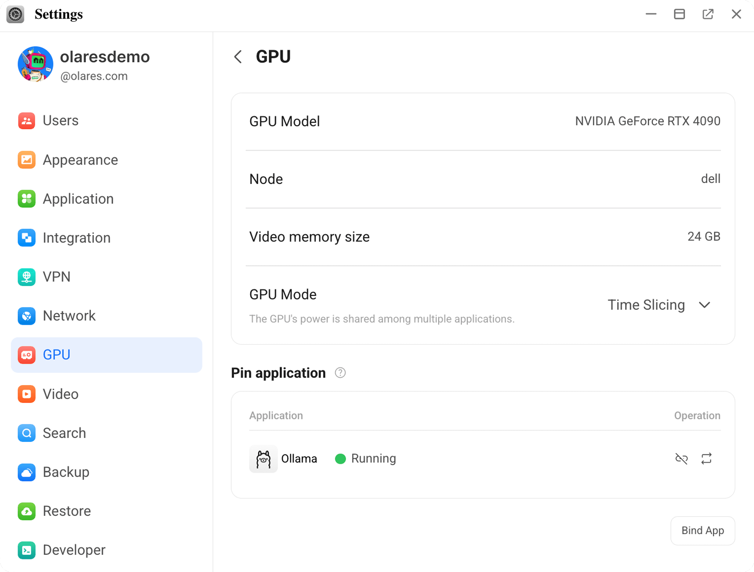
Task: Click the Backup cloud icon
Action: pyautogui.click(x=27, y=472)
